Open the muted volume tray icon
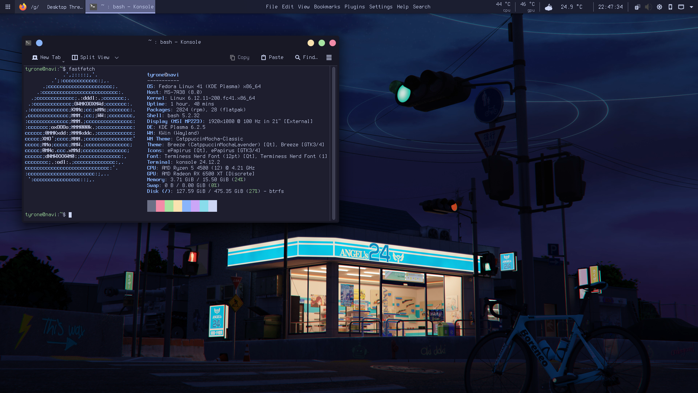698x393 pixels. (x=648, y=7)
